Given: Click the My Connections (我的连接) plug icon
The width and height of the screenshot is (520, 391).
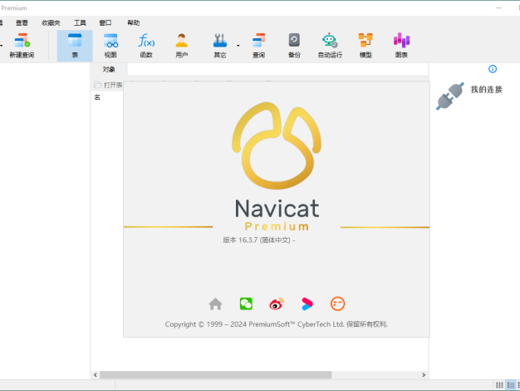Looking at the screenshot, I should (450, 96).
